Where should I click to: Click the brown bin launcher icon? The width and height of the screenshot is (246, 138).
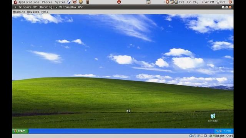pos(88,2)
